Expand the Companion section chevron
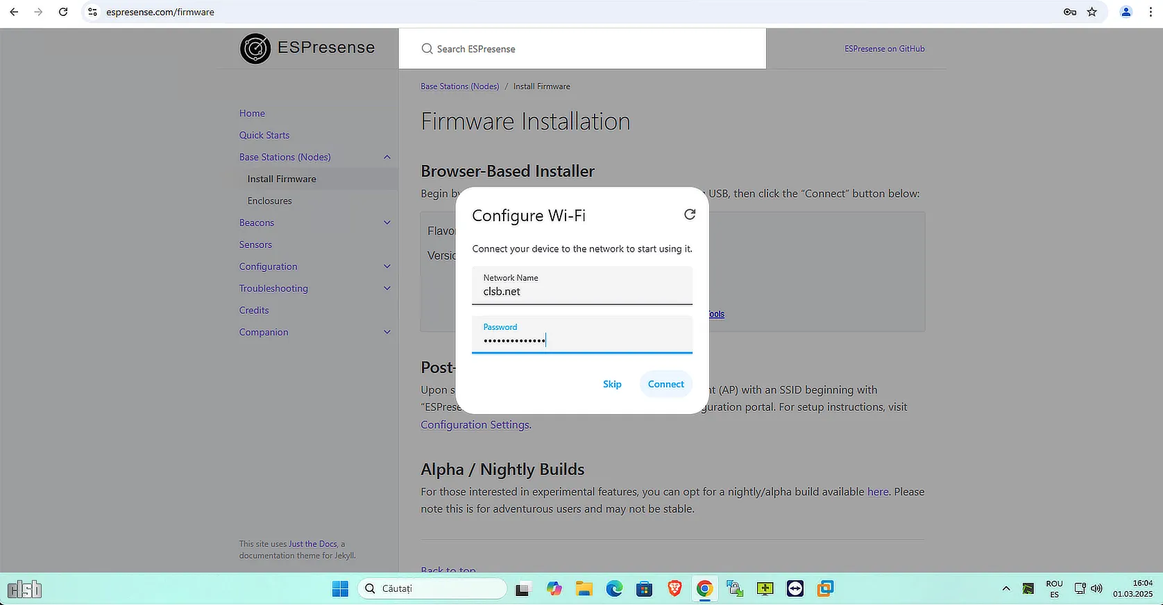 coord(387,332)
